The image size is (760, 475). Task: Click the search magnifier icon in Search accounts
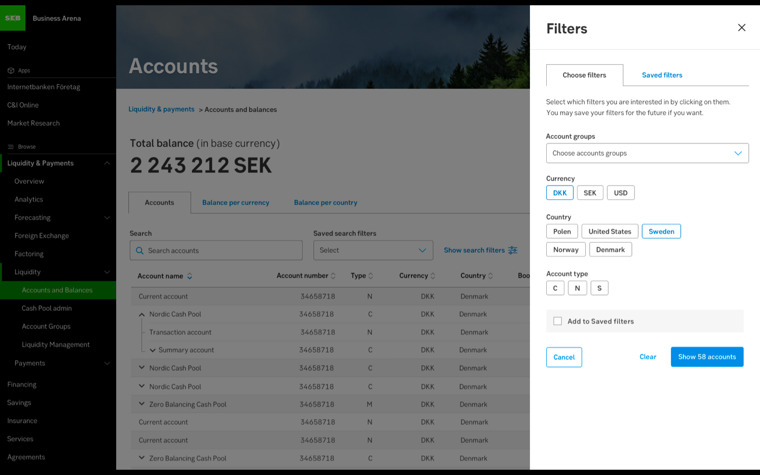coord(140,251)
